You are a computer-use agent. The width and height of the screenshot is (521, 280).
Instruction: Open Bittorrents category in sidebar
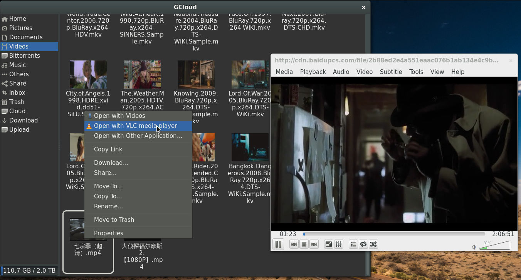click(29, 55)
